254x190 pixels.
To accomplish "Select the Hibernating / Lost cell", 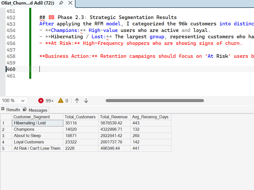I will (x=37, y=123).
